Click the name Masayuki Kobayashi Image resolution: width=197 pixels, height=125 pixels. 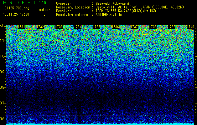pos(112,3)
